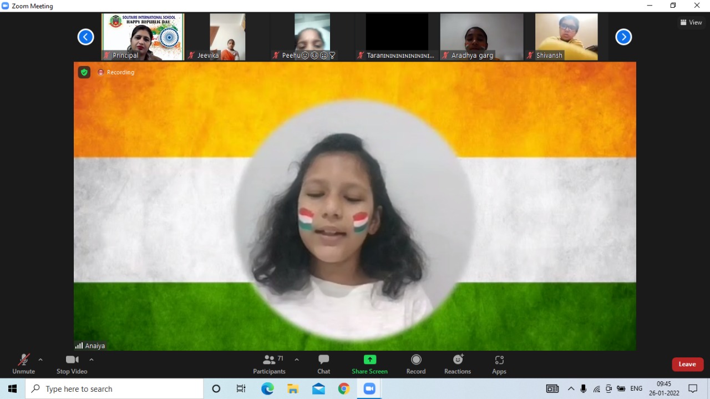
Task: Expand the arrow next to Participants
Action: (x=297, y=360)
